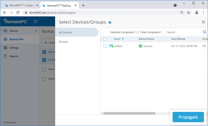Toggle the hamburger menu icon

(x=35, y=21)
